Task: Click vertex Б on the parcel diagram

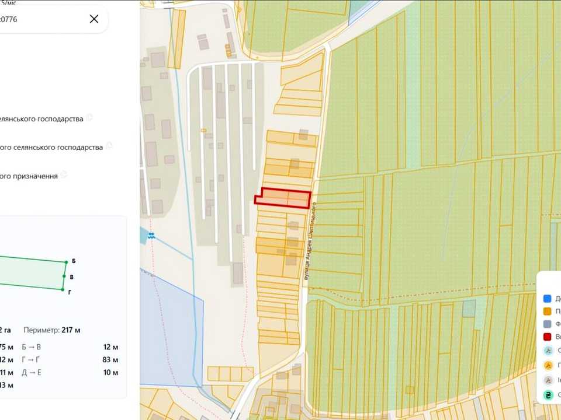Action: point(67,262)
